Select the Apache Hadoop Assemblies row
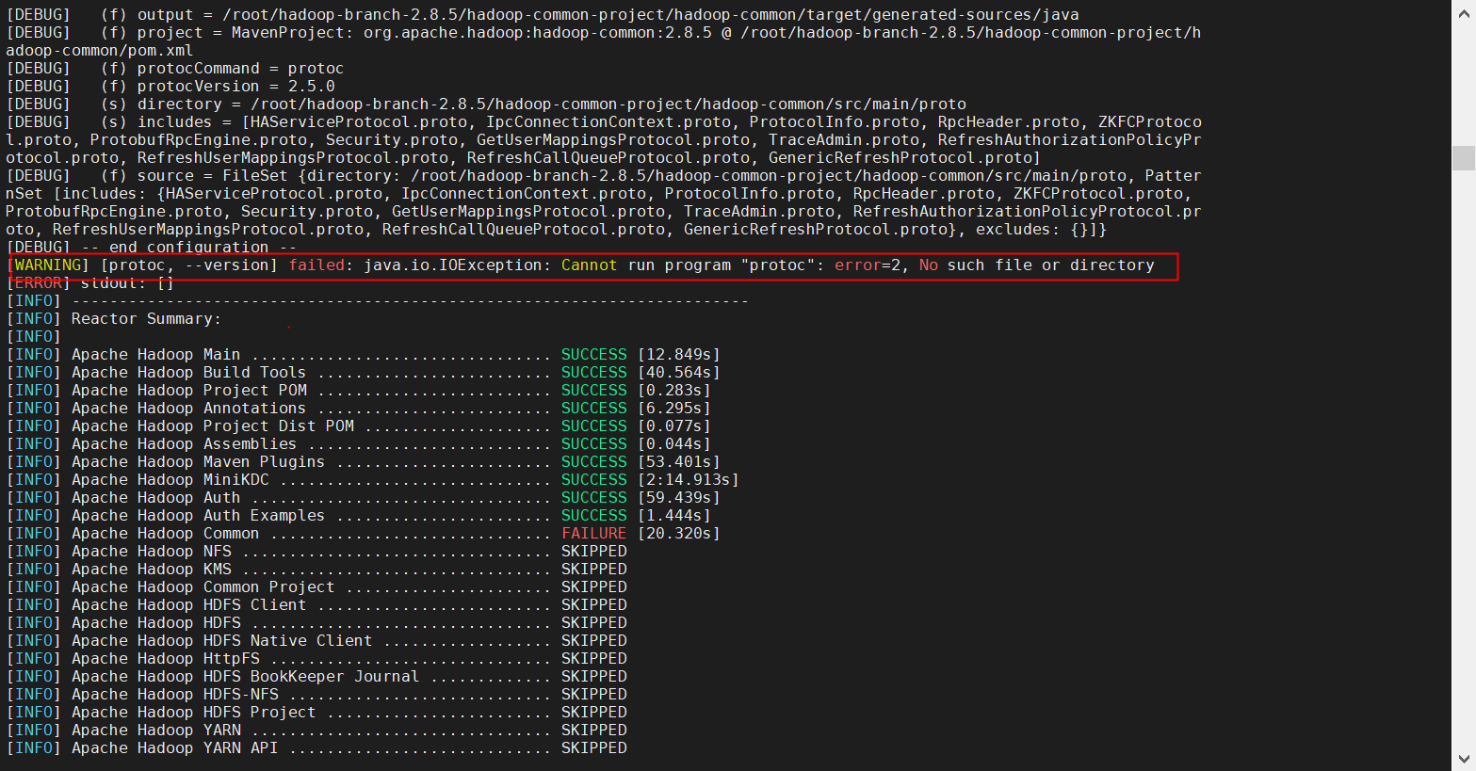This screenshot has height=771, width=1476. tap(359, 444)
